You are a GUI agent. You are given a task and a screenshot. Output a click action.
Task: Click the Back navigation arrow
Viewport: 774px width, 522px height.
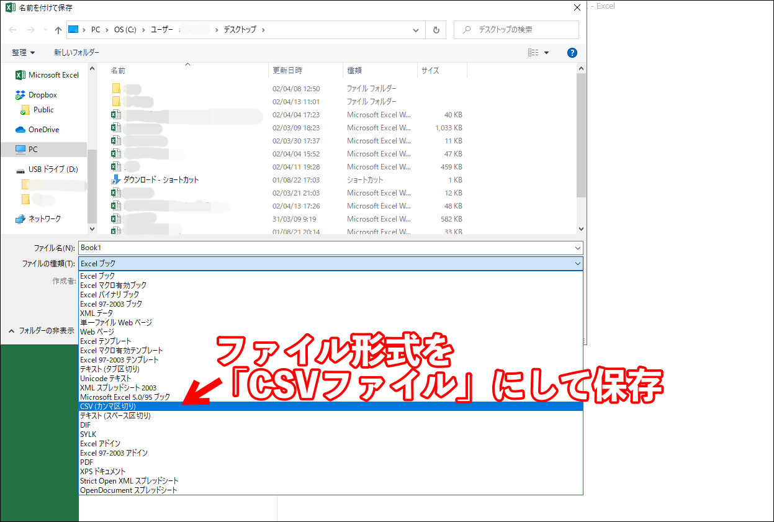coord(12,30)
